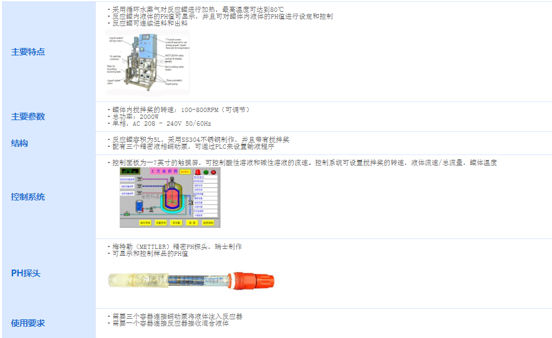Click the text 可显示和控制样品的PH值

150,254
